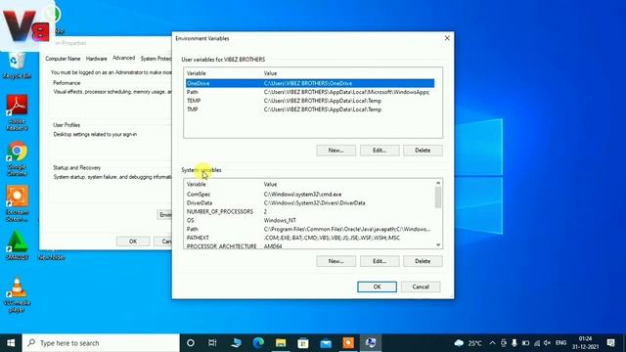Select the TEMP user variable row
The image size is (626, 352).
[x=310, y=101]
